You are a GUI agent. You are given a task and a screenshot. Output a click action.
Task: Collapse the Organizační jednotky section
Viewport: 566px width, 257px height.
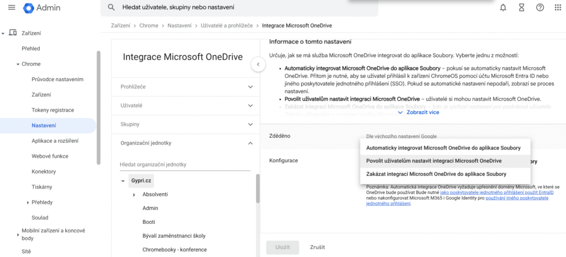tap(250, 143)
